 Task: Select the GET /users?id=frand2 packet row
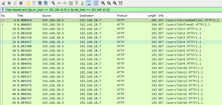tap(102, 25)
